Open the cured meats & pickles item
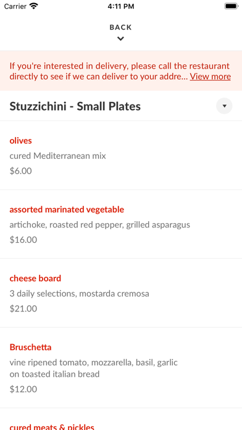This screenshot has height=430, width=242. 52,426
